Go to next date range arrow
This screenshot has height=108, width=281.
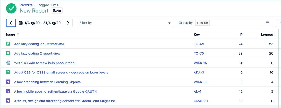(68, 23)
